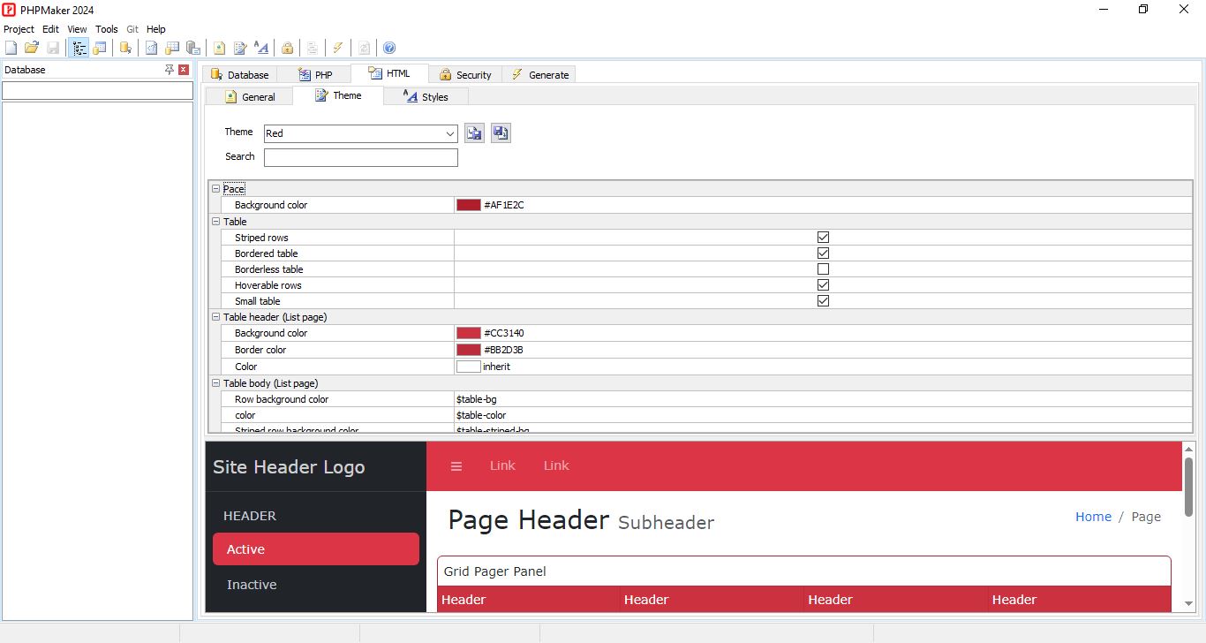Open the Project menu
This screenshot has height=643, width=1206.
pos(19,29)
